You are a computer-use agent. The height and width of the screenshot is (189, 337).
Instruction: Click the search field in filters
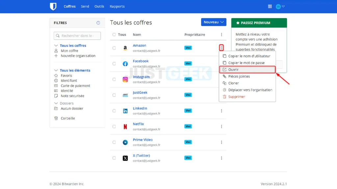(77, 35)
